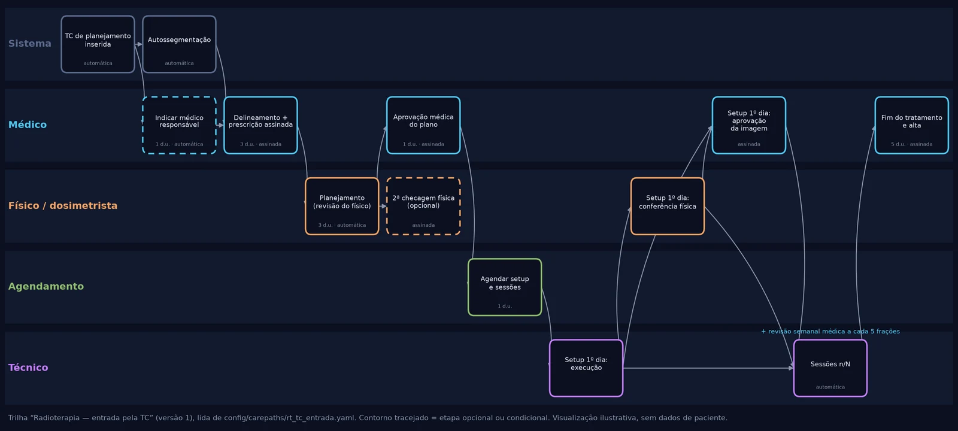The width and height of the screenshot is (958, 431).
Task: Click the footer caption about the Trilha
Action: [368, 418]
